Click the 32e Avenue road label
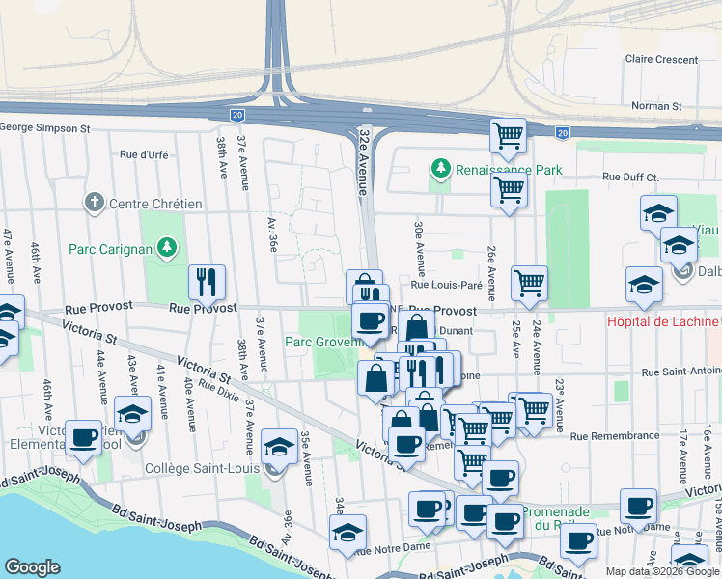722x579 pixels. coord(364,162)
